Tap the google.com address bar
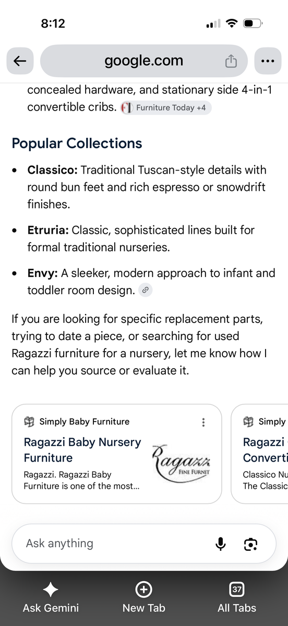 pyautogui.click(x=143, y=61)
